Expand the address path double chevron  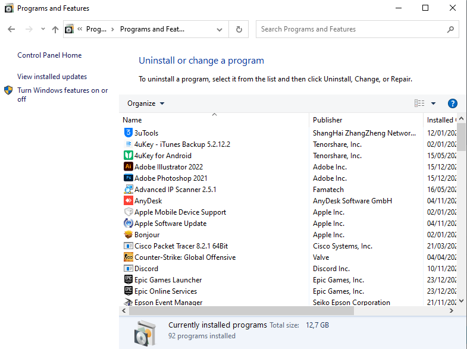click(80, 29)
